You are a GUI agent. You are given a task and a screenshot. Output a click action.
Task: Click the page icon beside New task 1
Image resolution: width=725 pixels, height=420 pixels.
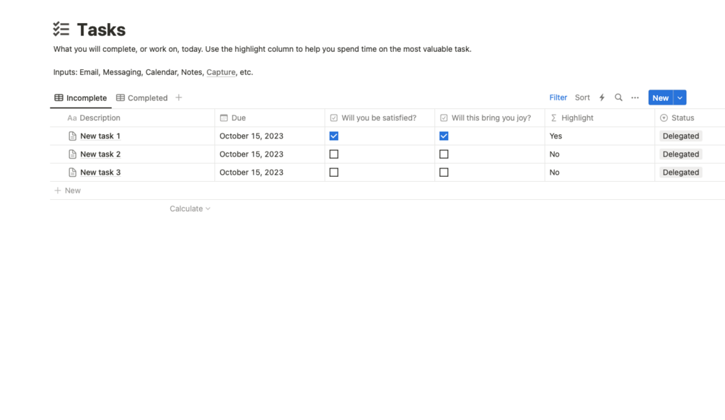point(72,136)
